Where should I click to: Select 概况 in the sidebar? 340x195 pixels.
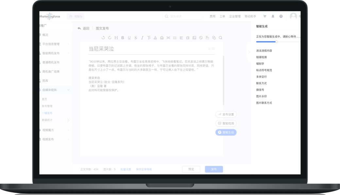pos(45,35)
